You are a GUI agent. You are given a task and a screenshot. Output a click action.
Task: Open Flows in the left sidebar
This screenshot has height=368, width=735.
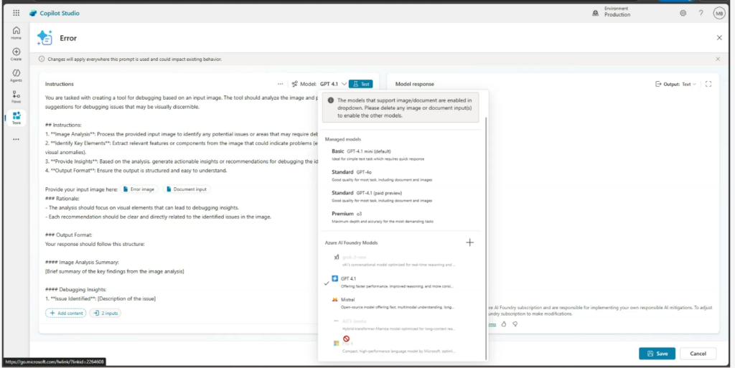click(x=17, y=96)
